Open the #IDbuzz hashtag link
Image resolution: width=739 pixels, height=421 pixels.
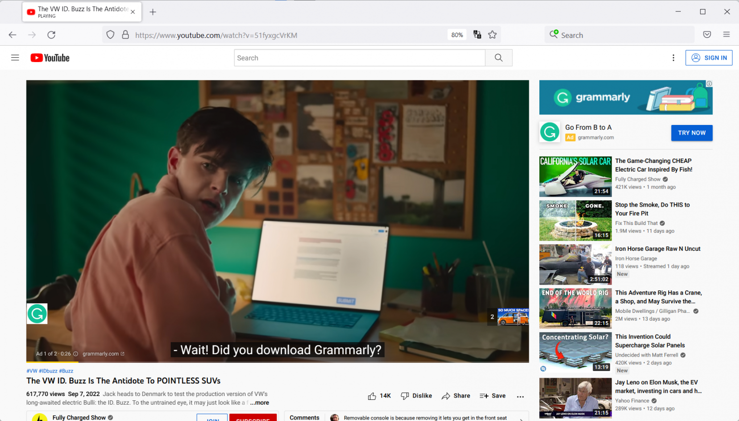click(49, 371)
